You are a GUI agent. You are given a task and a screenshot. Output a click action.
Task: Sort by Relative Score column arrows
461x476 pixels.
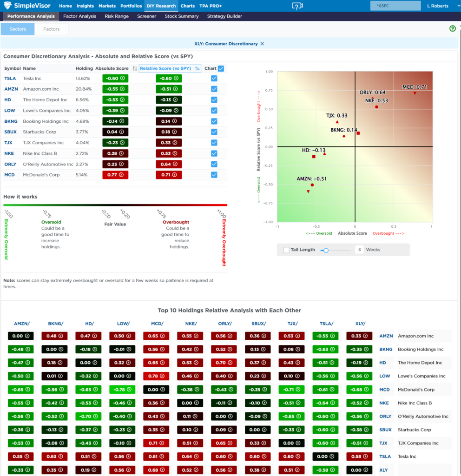197,69
